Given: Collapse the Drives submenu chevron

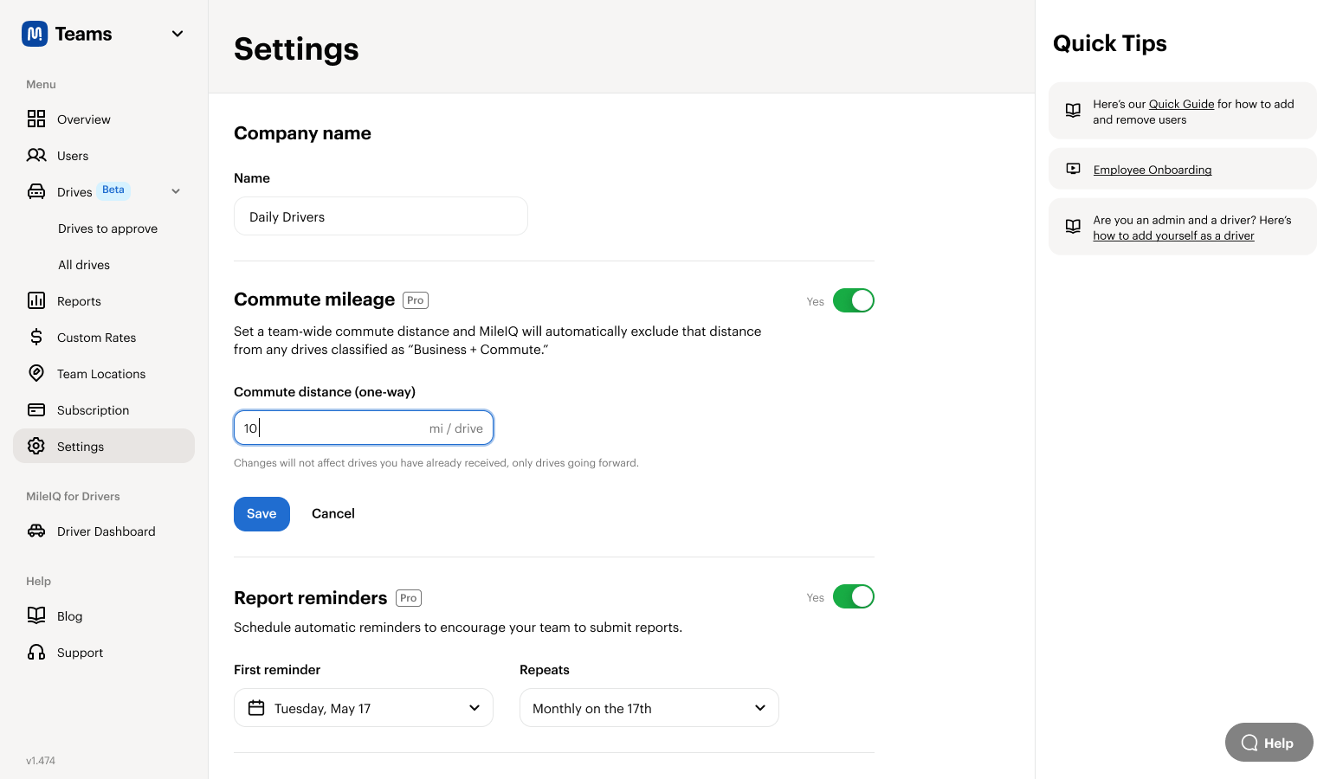Looking at the screenshot, I should 176,191.
